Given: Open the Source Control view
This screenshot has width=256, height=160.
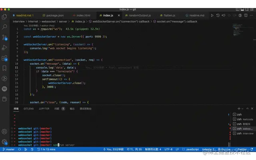Looking at the screenshot, I should [x=4, y=37].
